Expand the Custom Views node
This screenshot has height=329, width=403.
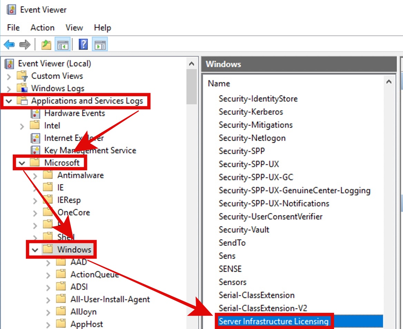tap(9, 77)
